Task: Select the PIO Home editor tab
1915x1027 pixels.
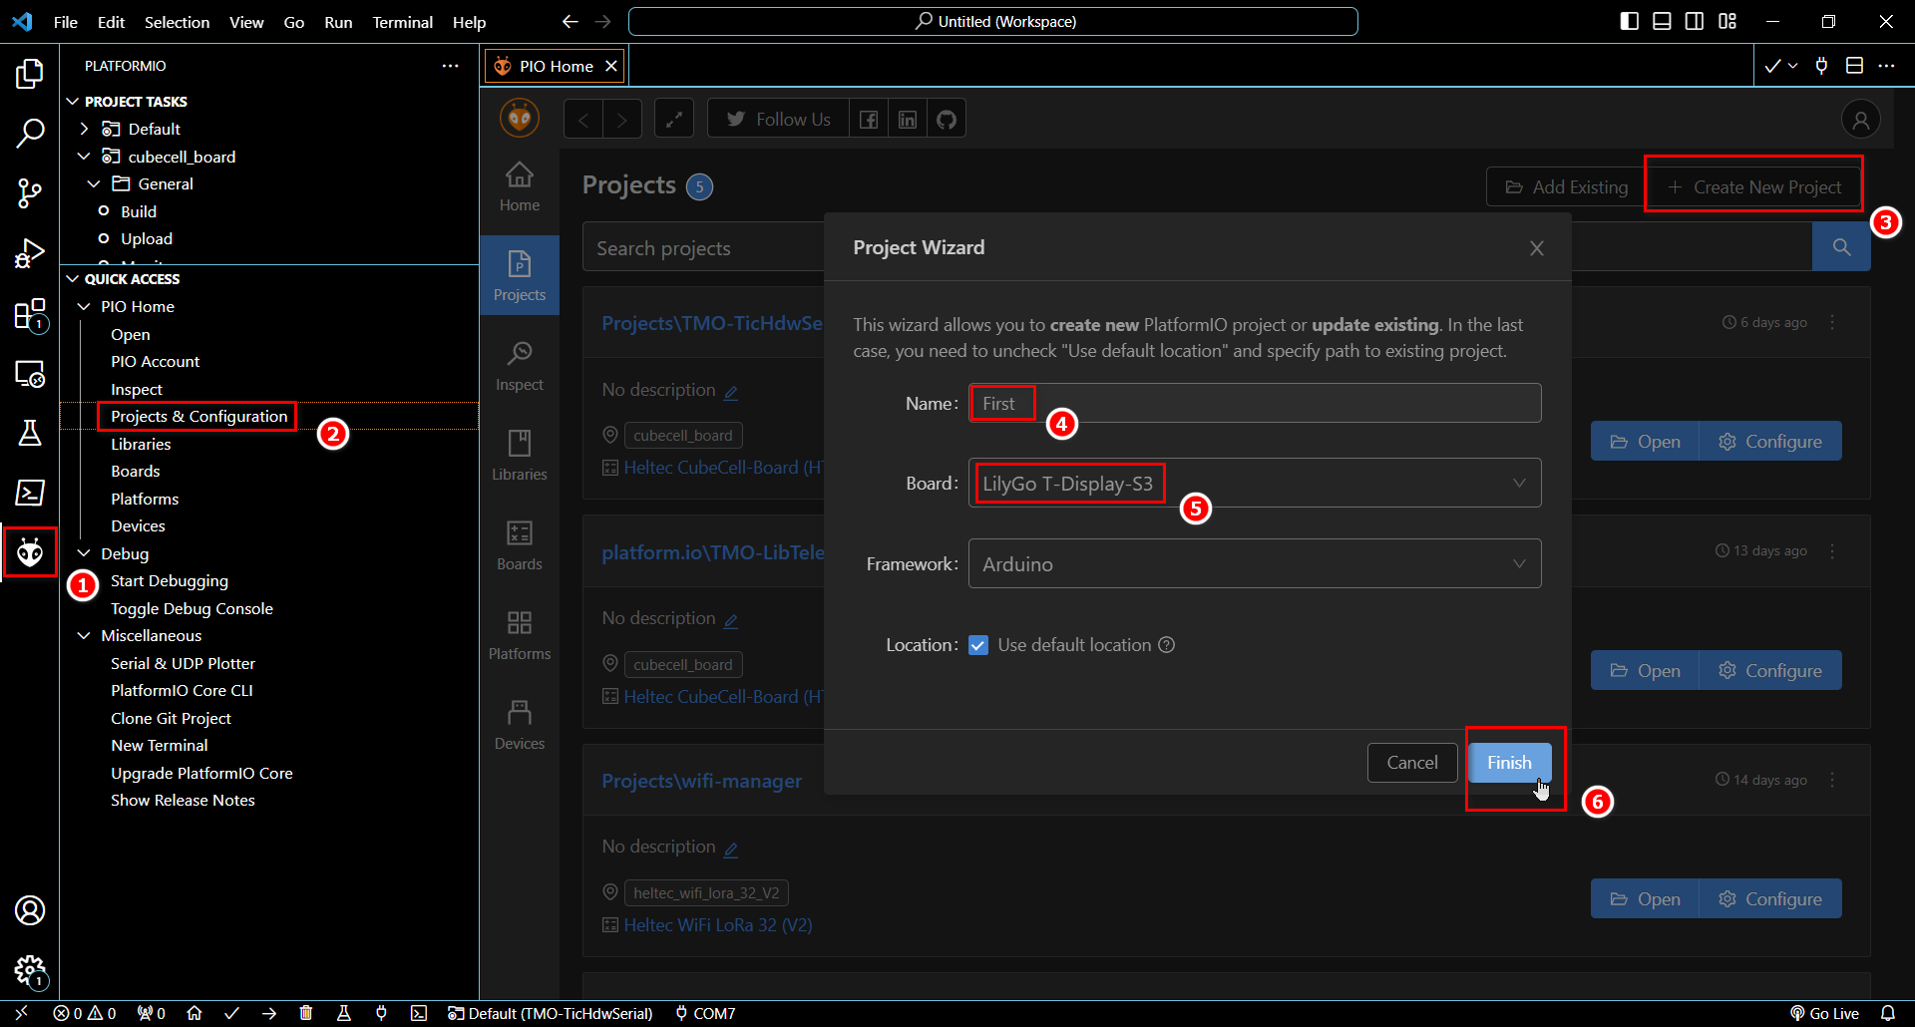Action: [556, 66]
